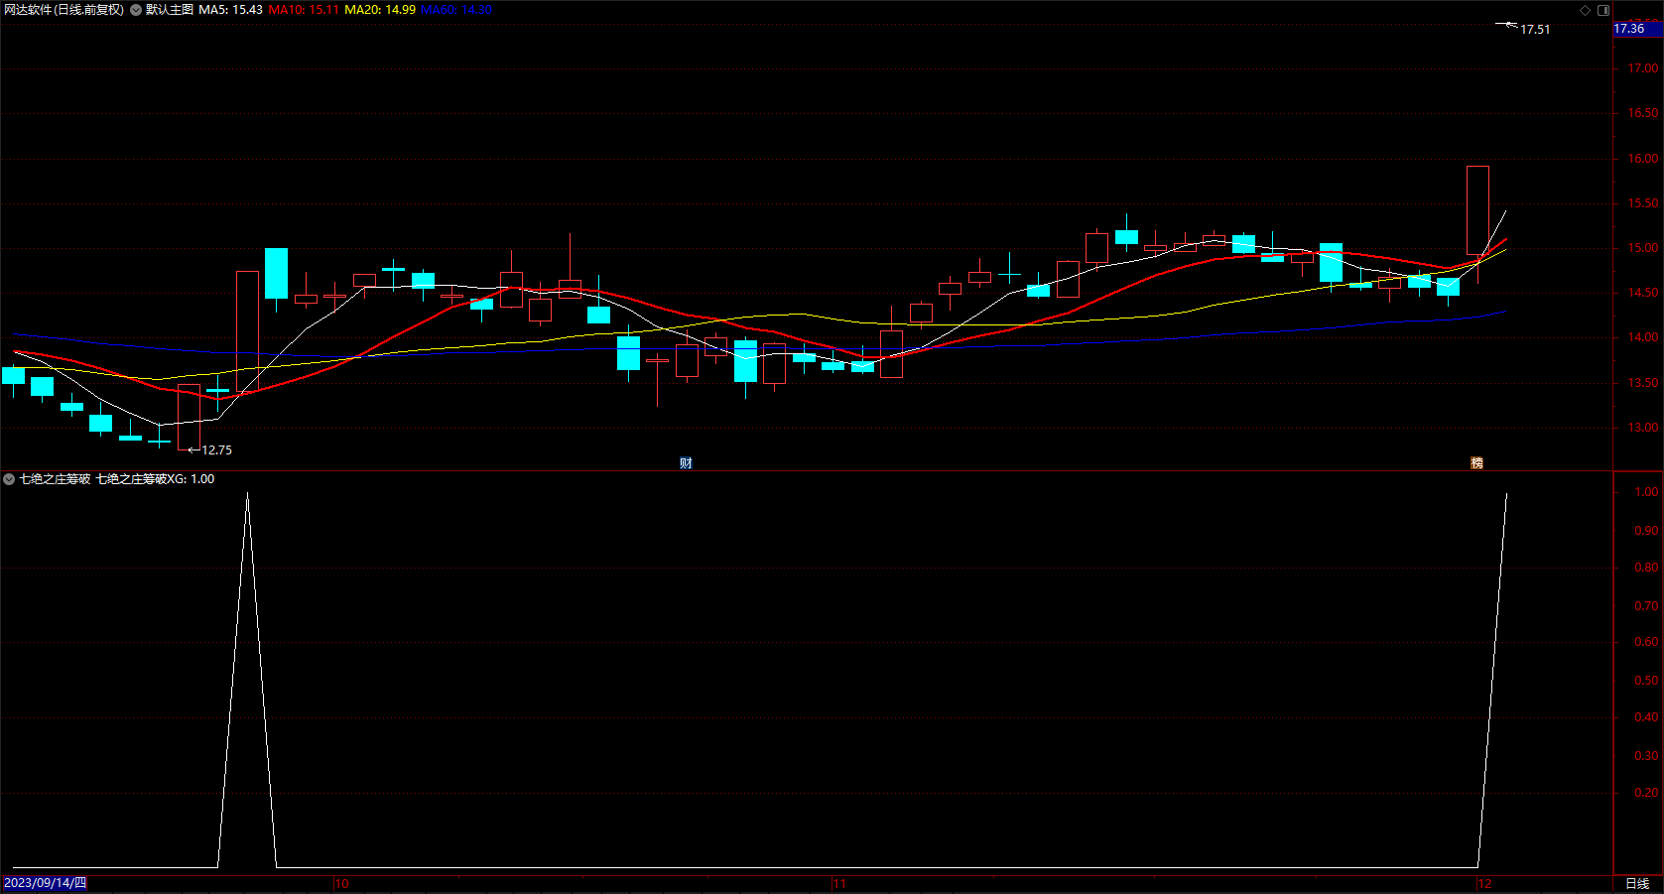Click the 15.50 price axis label
Image resolution: width=1664 pixels, height=894 pixels.
coord(1643,203)
